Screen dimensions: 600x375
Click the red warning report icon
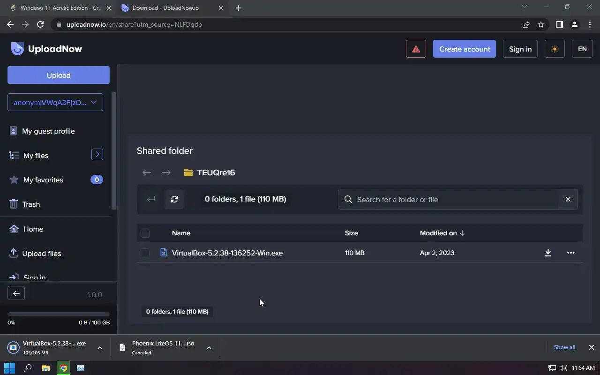(416, 49)
